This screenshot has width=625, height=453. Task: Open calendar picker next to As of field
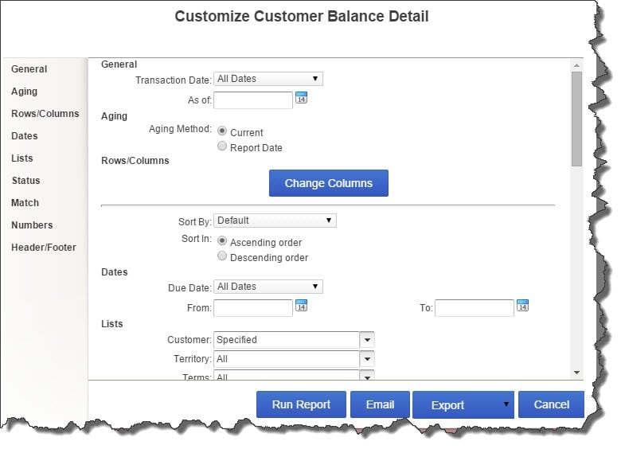[x=301, y=98]
